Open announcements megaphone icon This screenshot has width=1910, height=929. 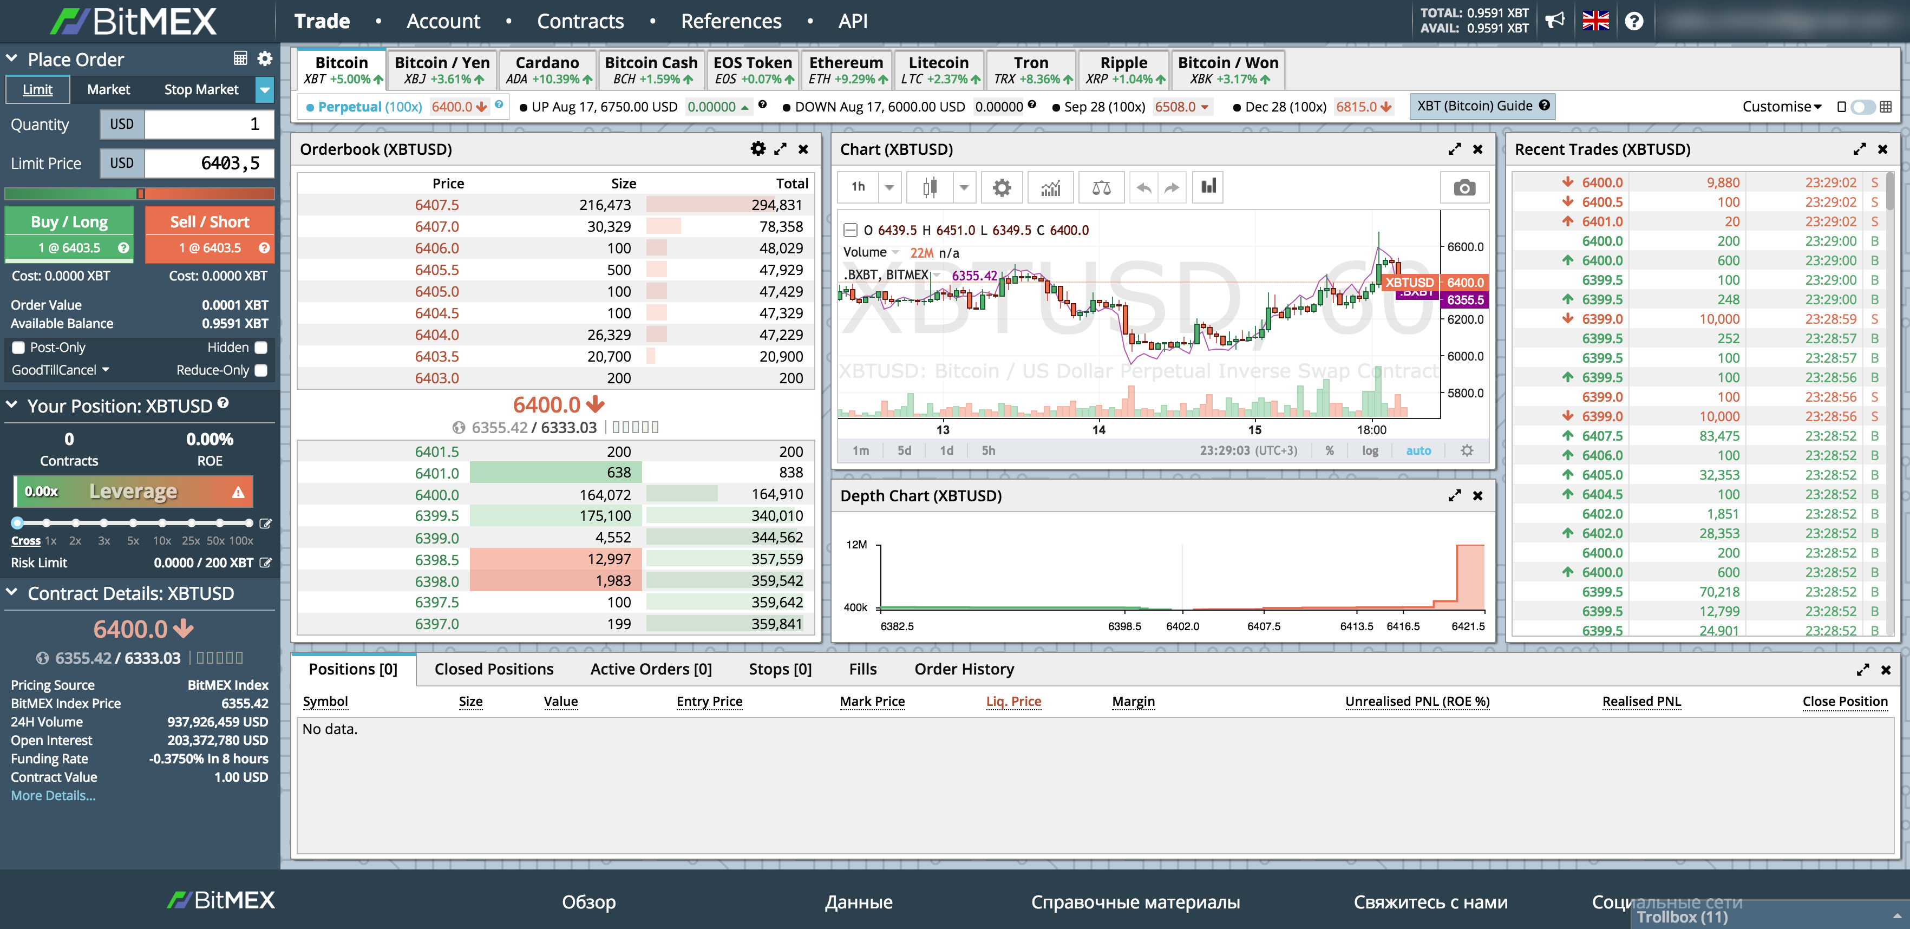tap(1555, 21)
